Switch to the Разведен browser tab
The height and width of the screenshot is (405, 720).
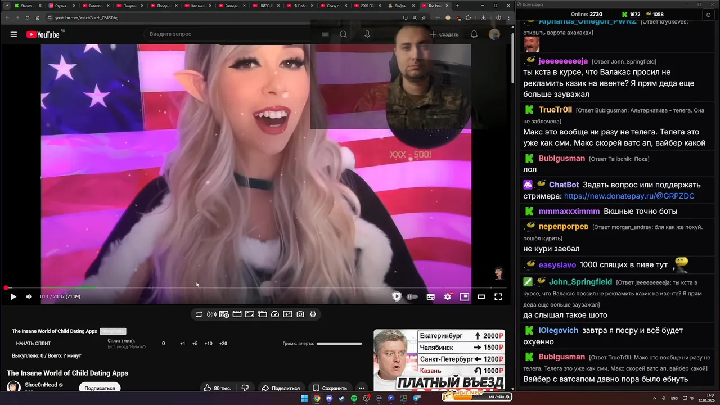[x=231, y=6]
